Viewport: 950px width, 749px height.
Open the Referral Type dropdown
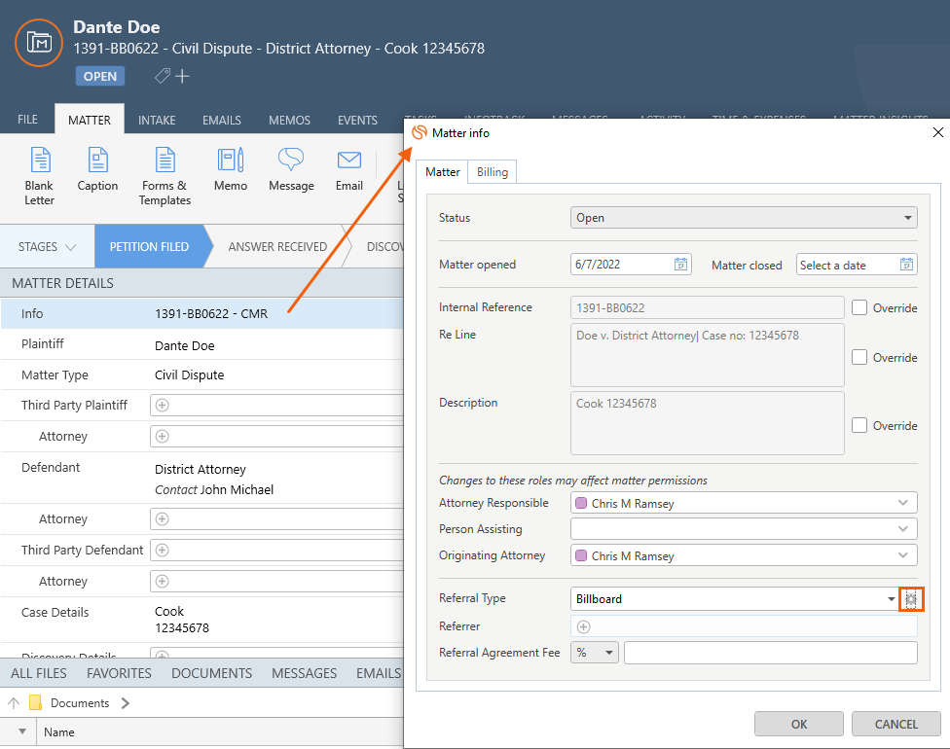pos(892,599)
